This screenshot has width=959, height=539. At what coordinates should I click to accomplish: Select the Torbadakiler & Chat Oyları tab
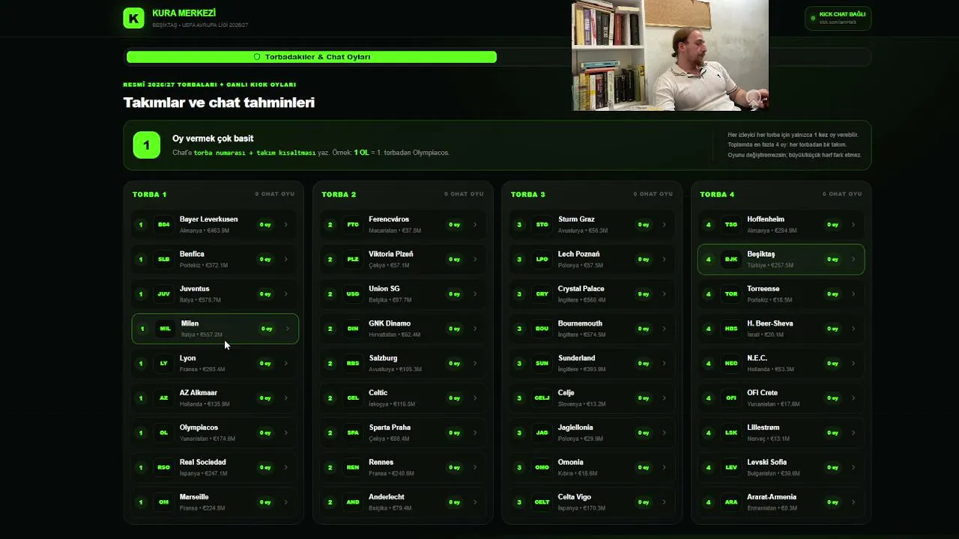312,57
